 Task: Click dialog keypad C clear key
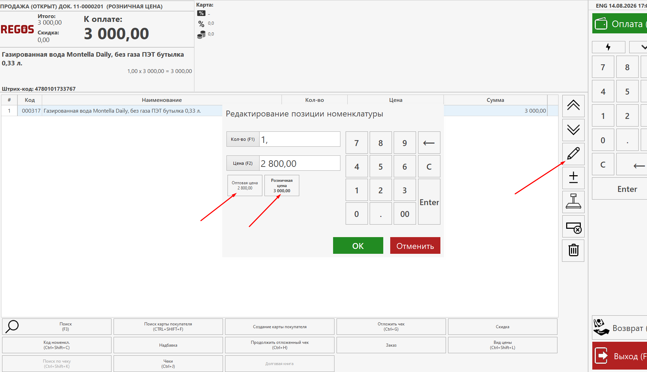coord(429,166)
